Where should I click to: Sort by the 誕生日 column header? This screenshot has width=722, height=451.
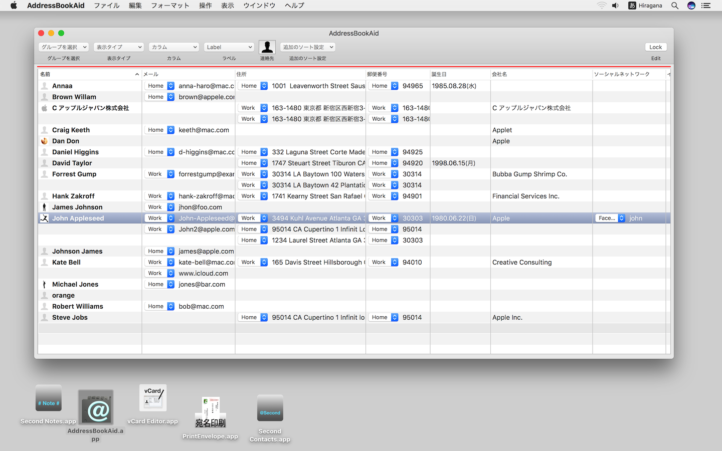460,74
